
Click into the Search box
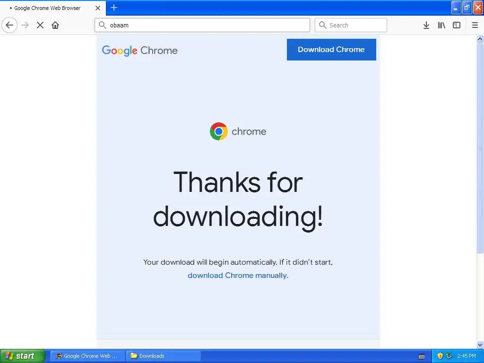tap(351, 25)
